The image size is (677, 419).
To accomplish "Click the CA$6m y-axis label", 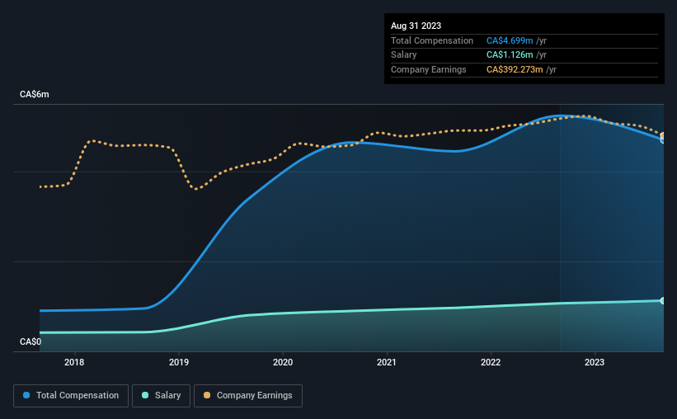I will point(34,95).
